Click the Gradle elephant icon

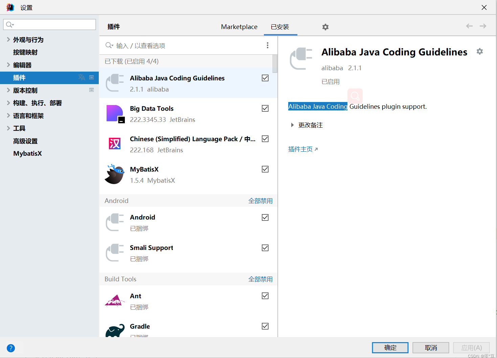tap(115, 331)
